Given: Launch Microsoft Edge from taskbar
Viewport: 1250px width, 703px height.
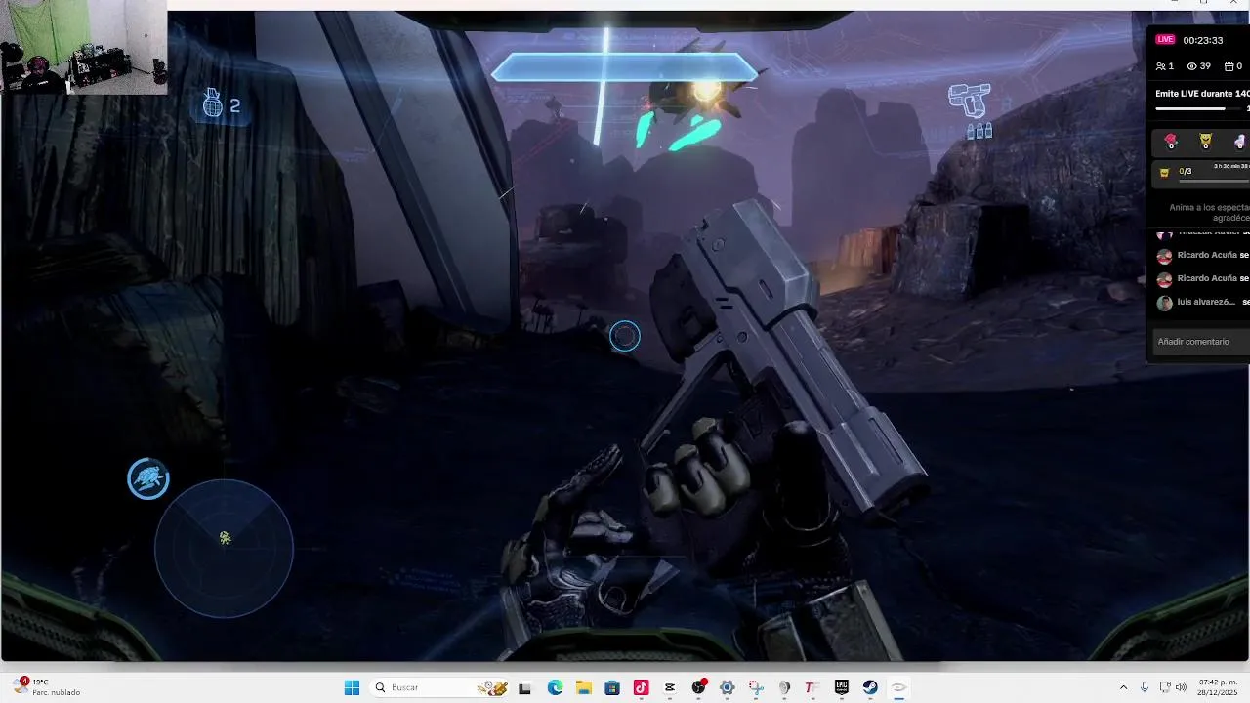Looking at the screenshot, I should (x=555, y=687).
